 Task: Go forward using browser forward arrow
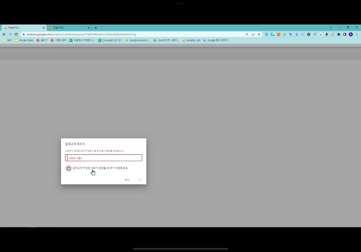click(10, 34)
